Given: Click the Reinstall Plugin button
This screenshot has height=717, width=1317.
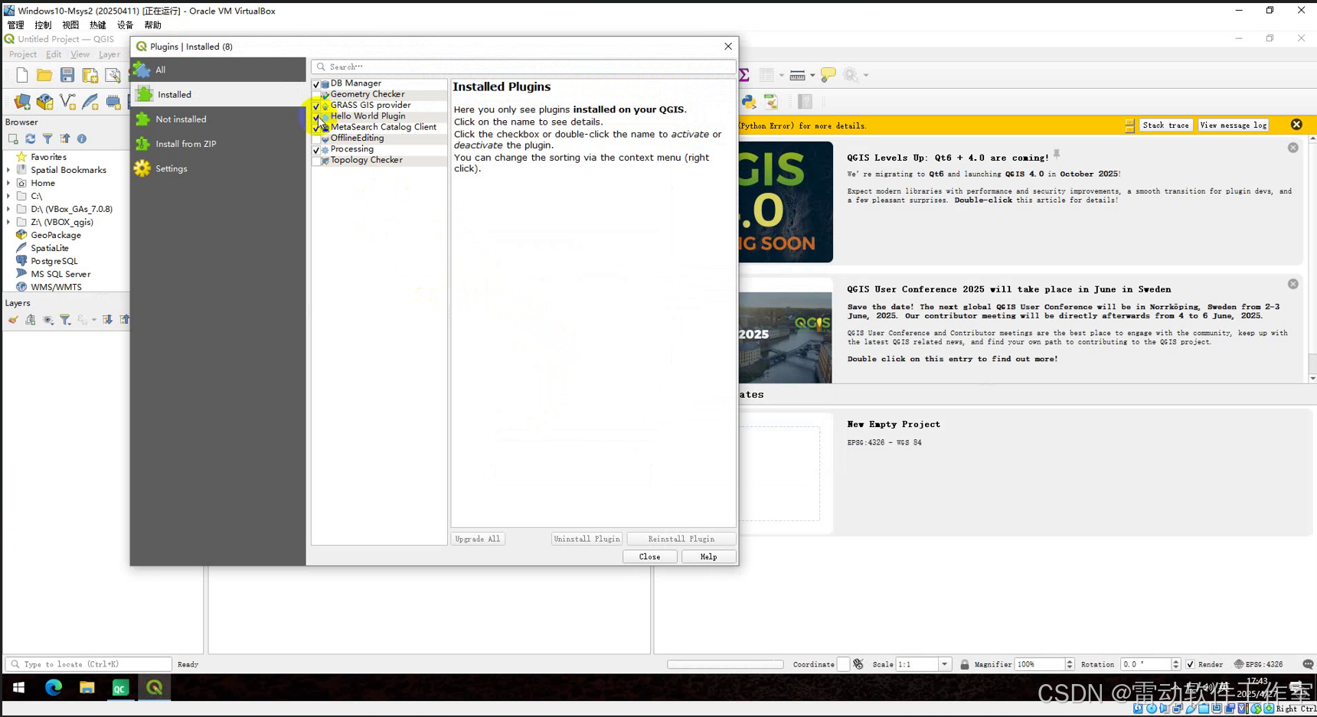Looking at the screenshot, I should click(x=681, y=539).
